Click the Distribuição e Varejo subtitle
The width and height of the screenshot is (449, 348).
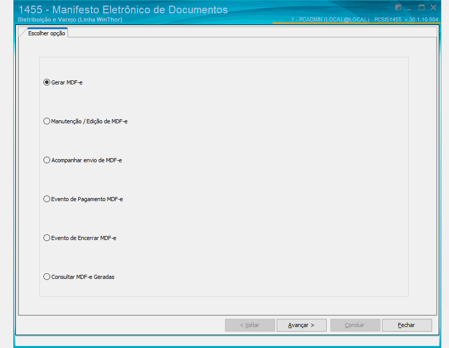pos(70,19)
